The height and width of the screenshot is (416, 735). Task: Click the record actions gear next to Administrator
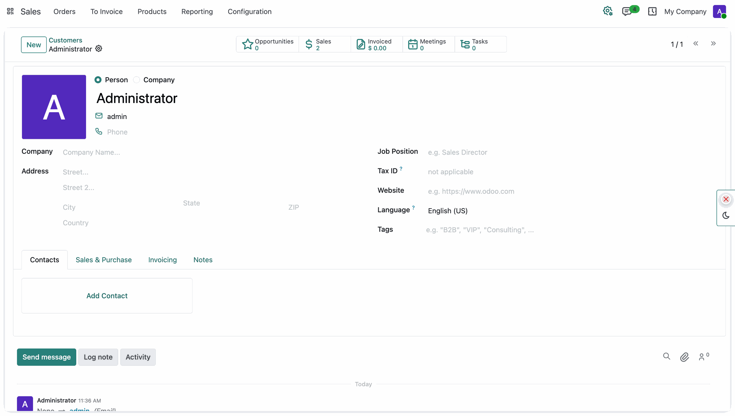pyautogui.click(x=99, y=49)
